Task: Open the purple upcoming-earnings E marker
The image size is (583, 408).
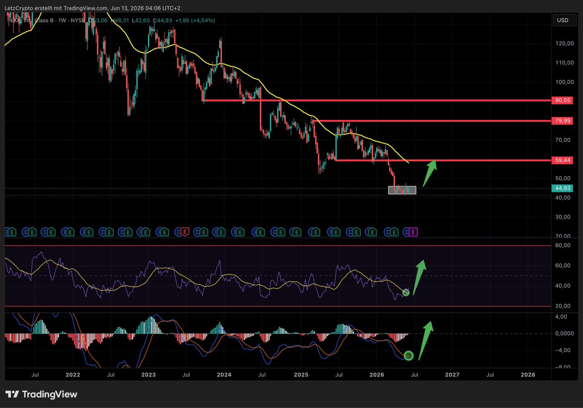Action: pyautogui.click(x=413, y=232)
